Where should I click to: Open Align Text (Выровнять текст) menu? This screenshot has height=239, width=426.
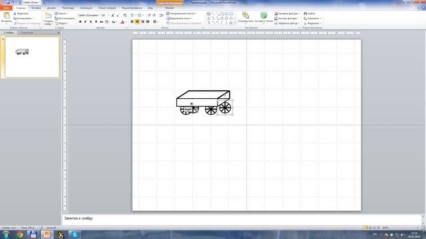point(179,19)
